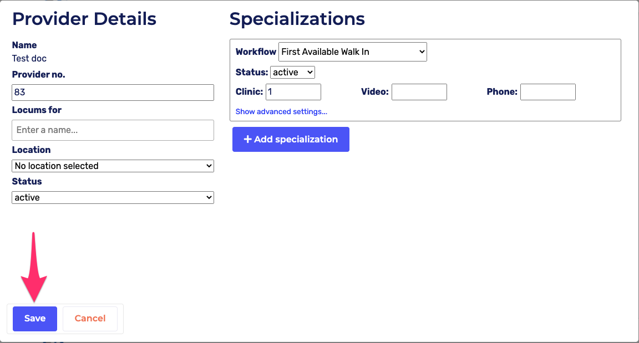Image resolution: width=639 pixels, height=343 pixels.
Task: Select the Clinic number field
Action: coord(293,92)
